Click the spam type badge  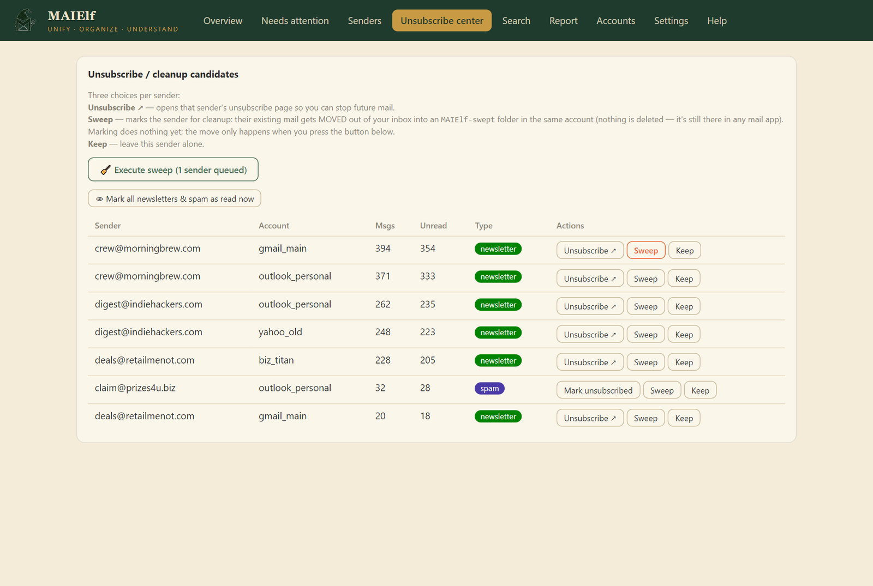click(489, 388)
